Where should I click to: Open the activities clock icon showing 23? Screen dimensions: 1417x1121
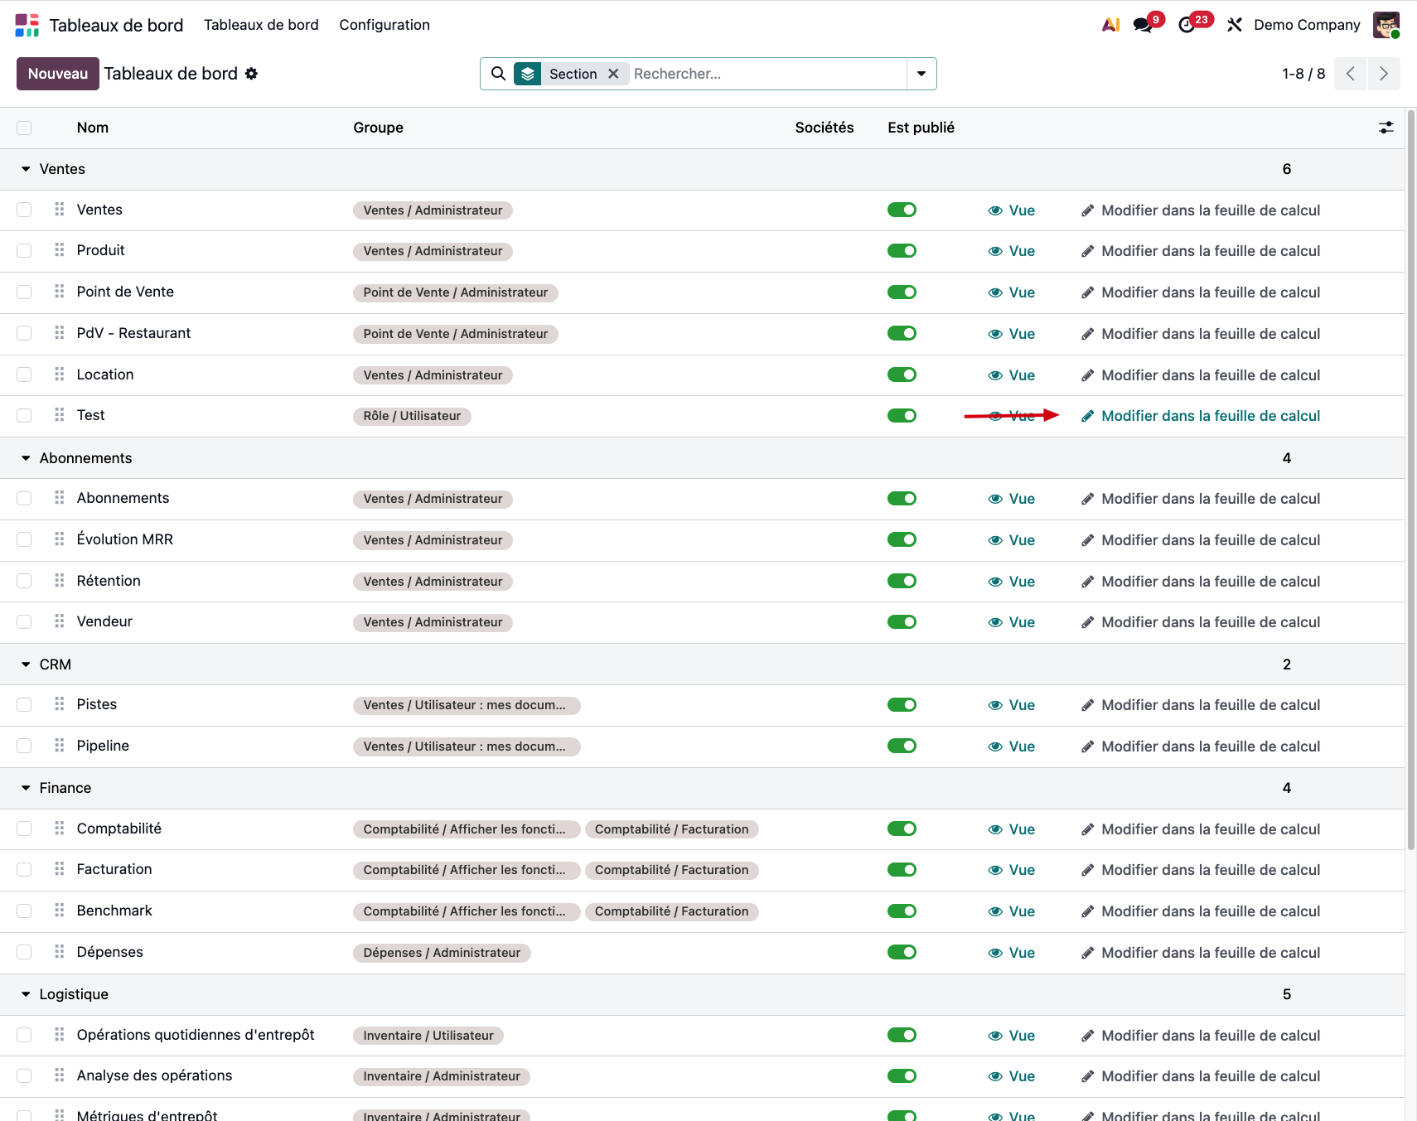tap(1187, 25)
